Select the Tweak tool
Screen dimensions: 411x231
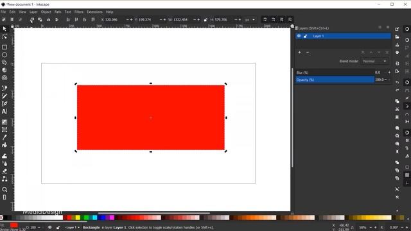coord(4,156)
